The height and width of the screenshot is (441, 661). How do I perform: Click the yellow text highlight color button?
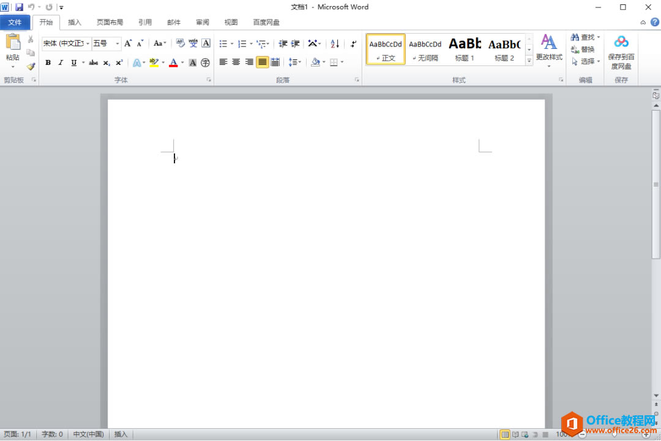154,63
